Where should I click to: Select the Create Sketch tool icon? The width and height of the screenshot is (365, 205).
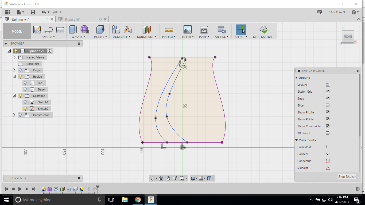37,30
